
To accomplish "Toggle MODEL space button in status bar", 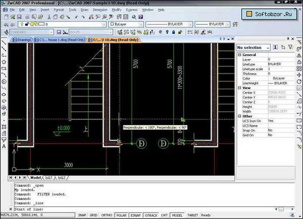I will (x=177, y=215).
